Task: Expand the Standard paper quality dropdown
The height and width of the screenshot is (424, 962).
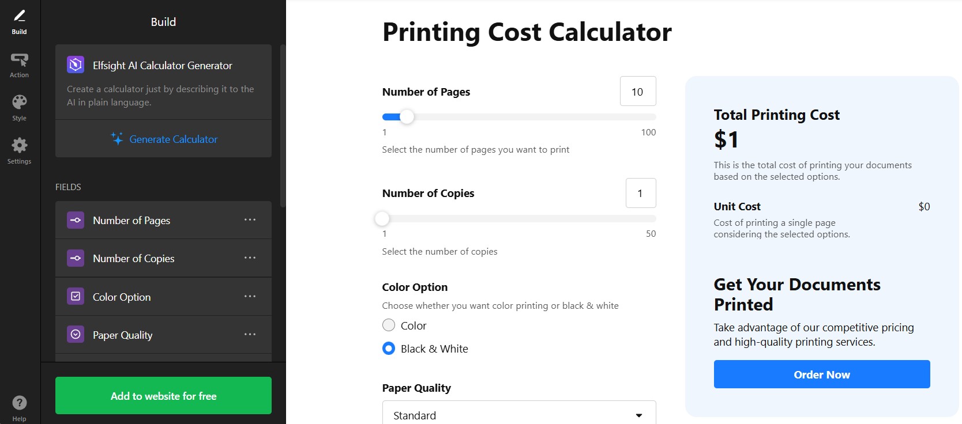Action: point(519,415)
